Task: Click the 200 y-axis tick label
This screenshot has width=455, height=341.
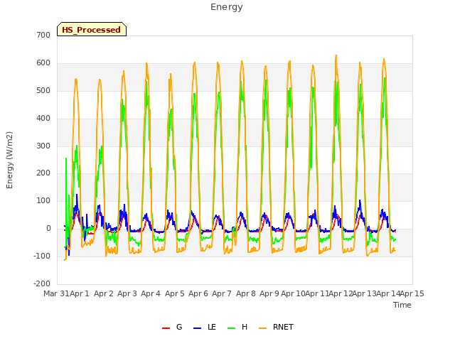Action: [x=43, y=173]
